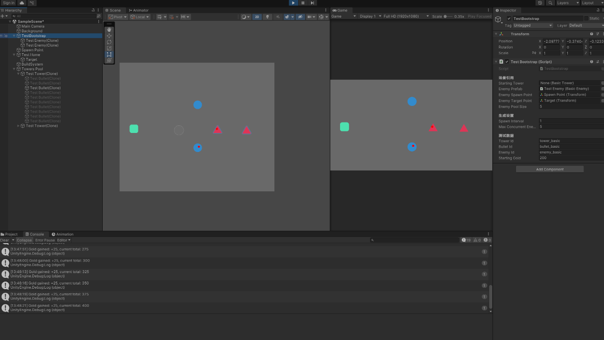This screenshot has width=604, height=340.
Task: Switch to the Animator tab
Action: pos(138,10)
